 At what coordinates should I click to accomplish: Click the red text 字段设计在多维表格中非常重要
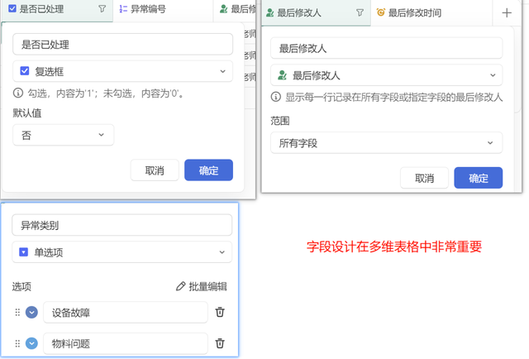coord(394,247)
